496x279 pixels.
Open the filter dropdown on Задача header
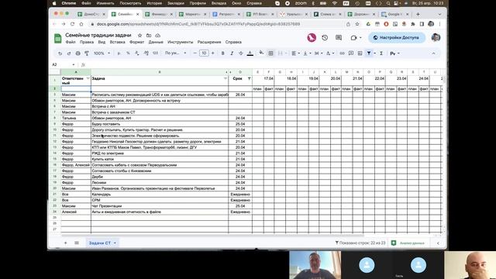(226, 78)
